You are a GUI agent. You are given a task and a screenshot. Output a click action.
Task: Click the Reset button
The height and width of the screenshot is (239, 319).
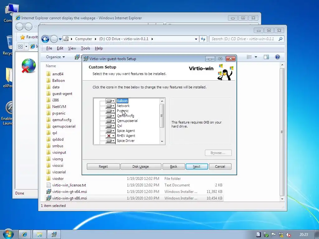(103, 166)
